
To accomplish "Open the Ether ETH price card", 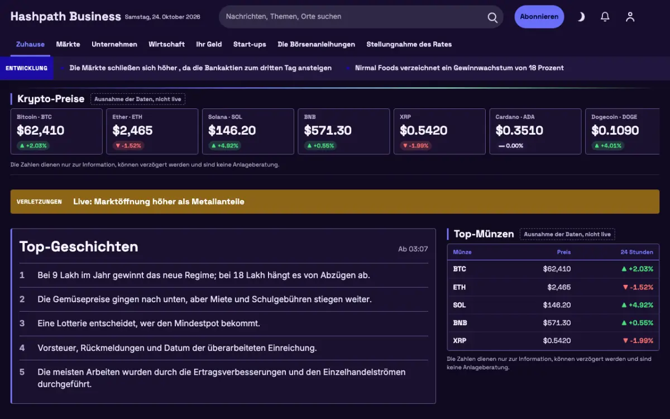I will pyautogui.click(x=152, y=131).
